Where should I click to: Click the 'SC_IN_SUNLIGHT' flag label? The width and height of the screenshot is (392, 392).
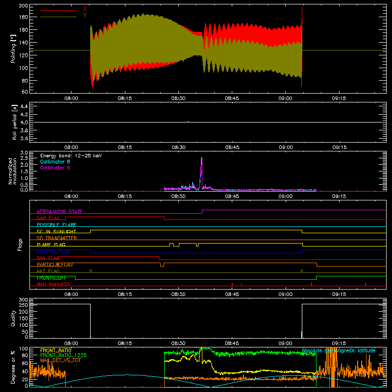click(x=56, y=231)
